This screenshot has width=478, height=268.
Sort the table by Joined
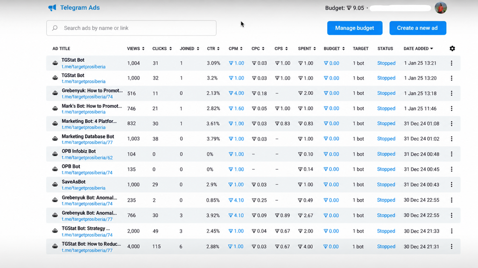click(190, 48)
